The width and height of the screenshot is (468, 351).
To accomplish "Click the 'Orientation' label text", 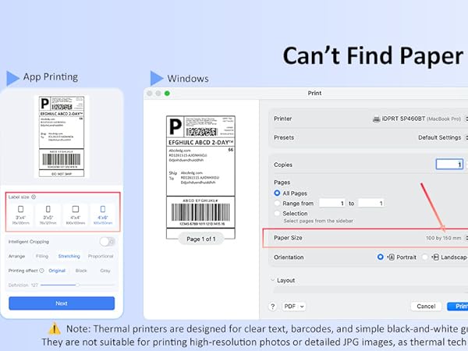I will tap(289, 257).
